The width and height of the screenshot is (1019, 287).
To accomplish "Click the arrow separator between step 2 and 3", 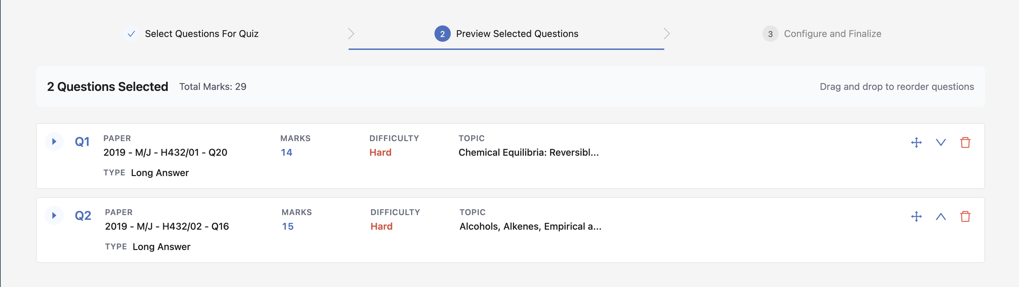I will (667, 34).
